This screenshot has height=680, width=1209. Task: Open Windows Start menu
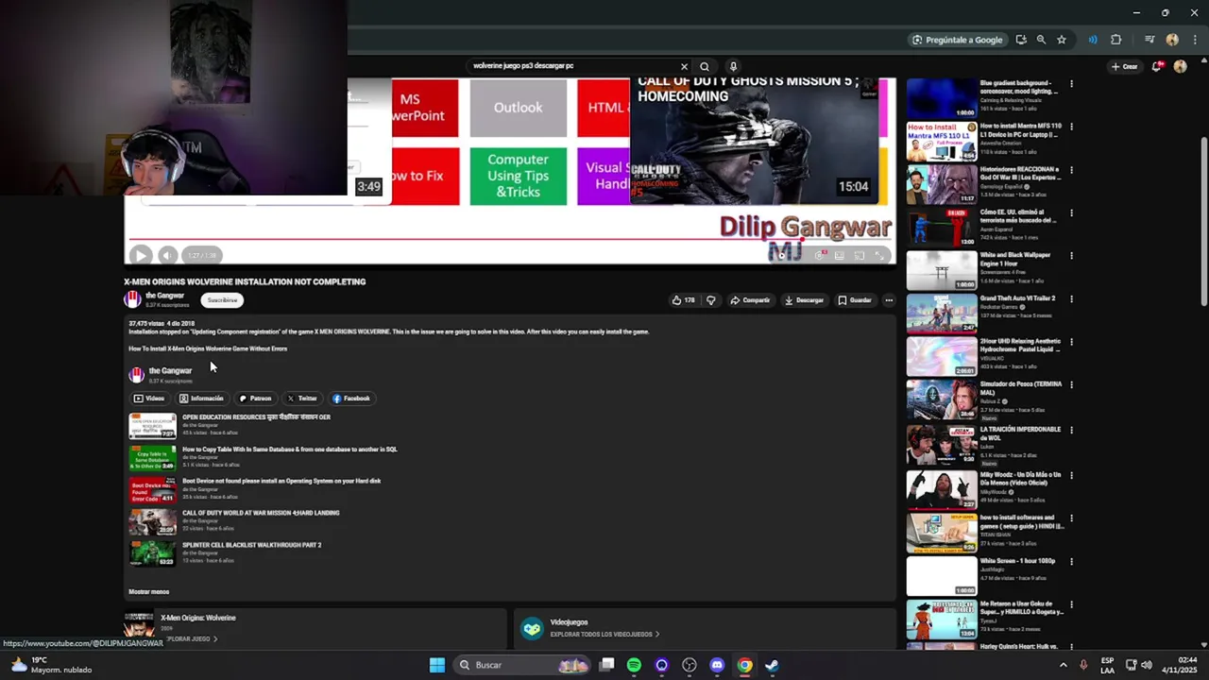click(437, 665)
